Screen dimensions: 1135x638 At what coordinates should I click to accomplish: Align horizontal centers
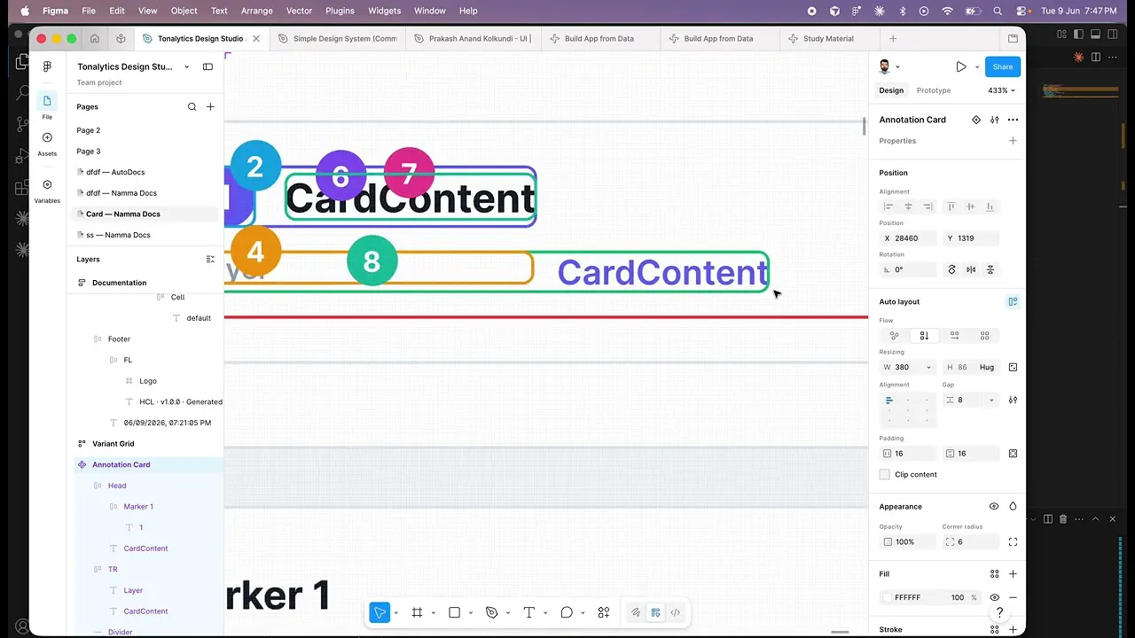[908, 206]
